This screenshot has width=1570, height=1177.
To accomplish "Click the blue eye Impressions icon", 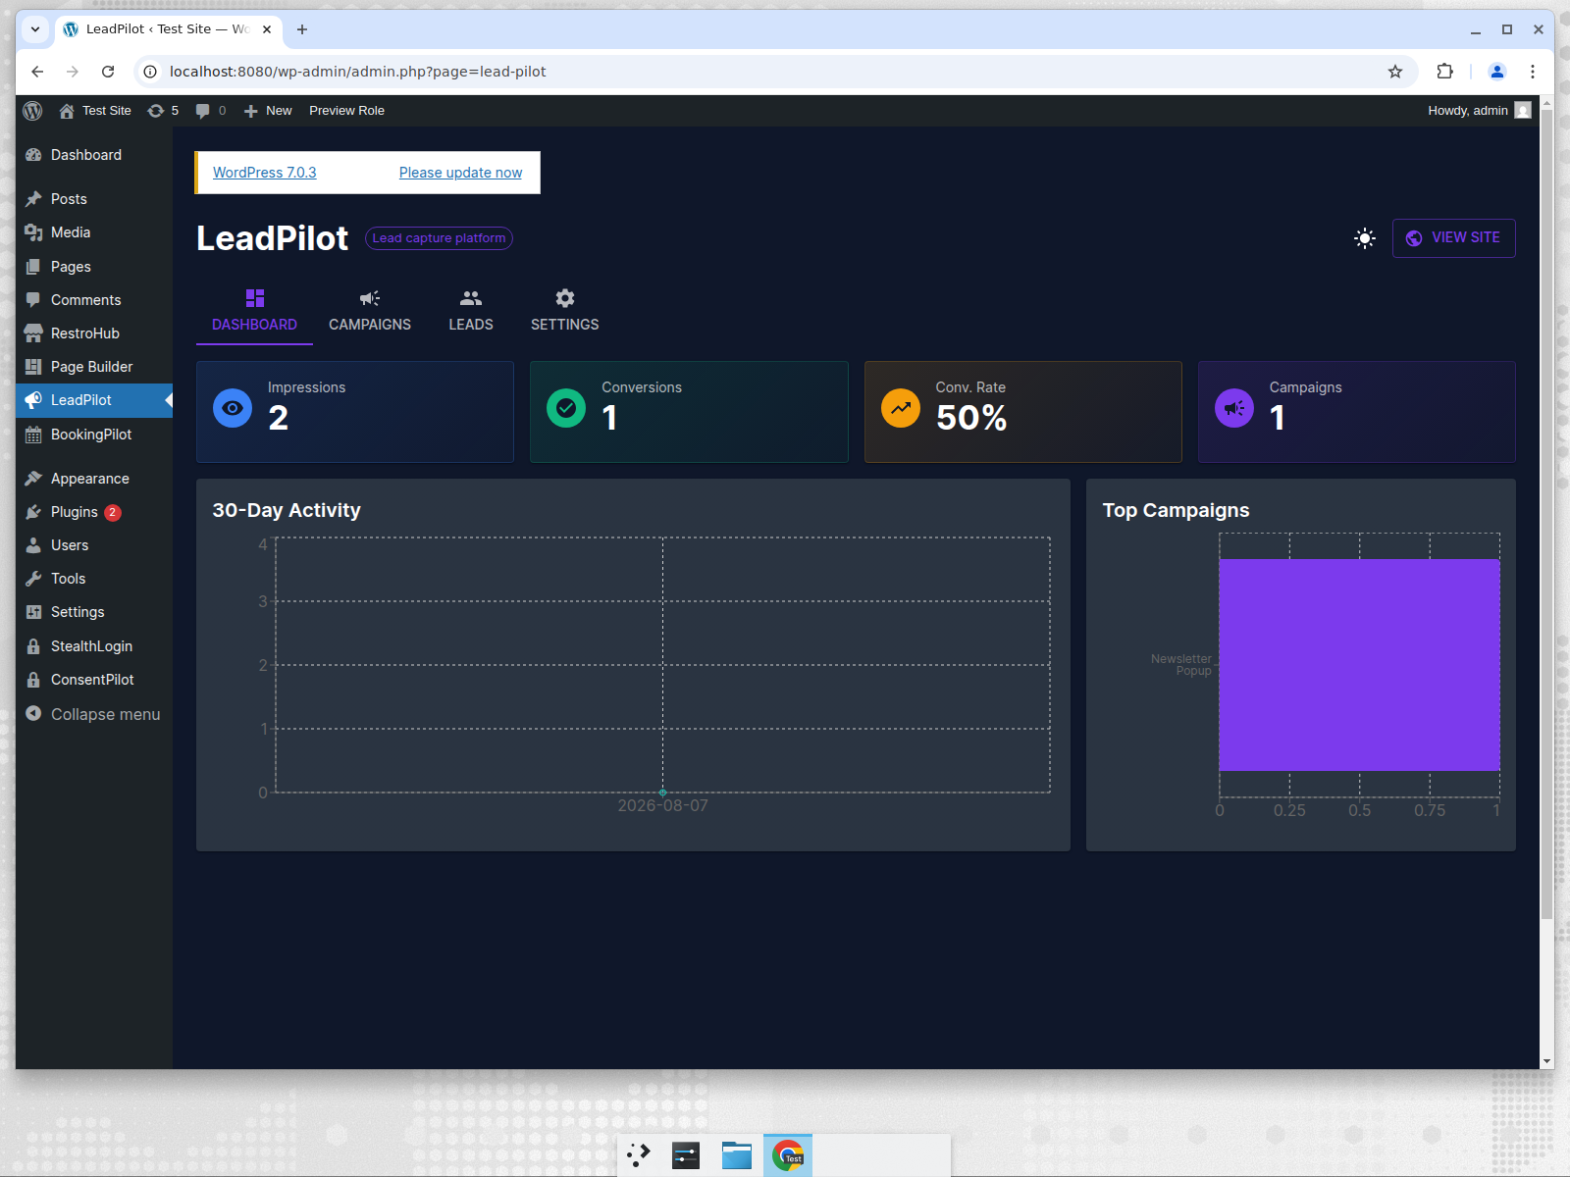I will tap(233, 408).
